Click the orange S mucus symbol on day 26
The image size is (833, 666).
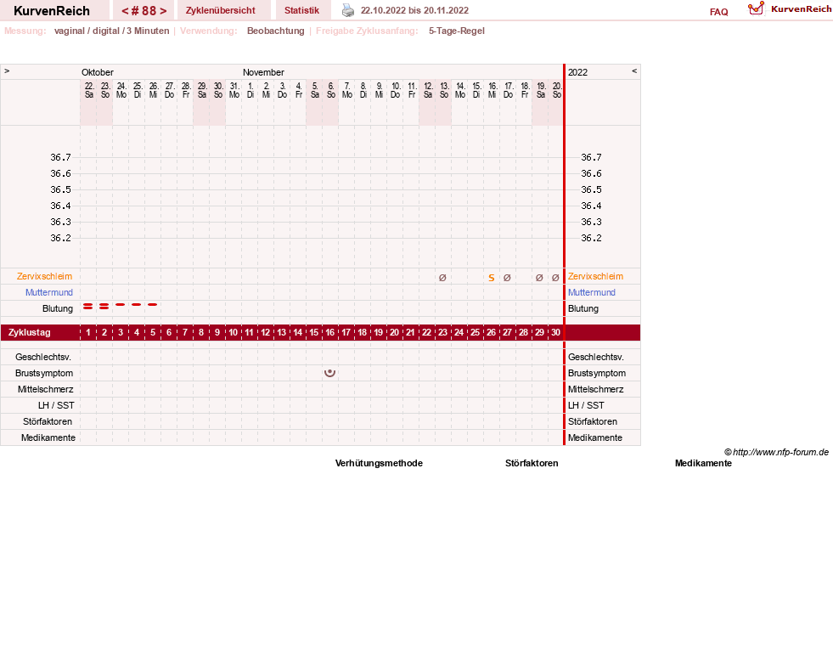tap(492, 278)
